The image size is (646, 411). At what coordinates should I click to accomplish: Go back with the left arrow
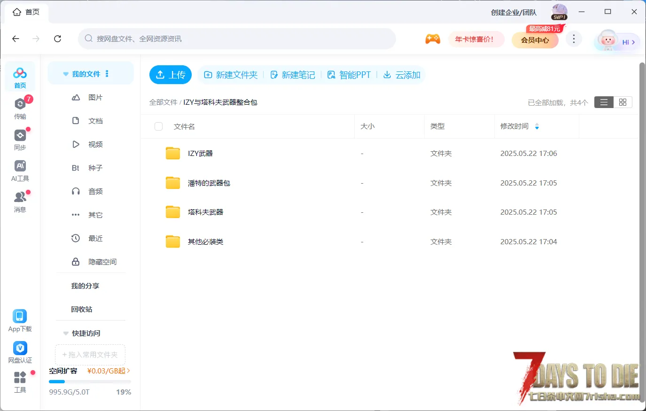[16, 39]
